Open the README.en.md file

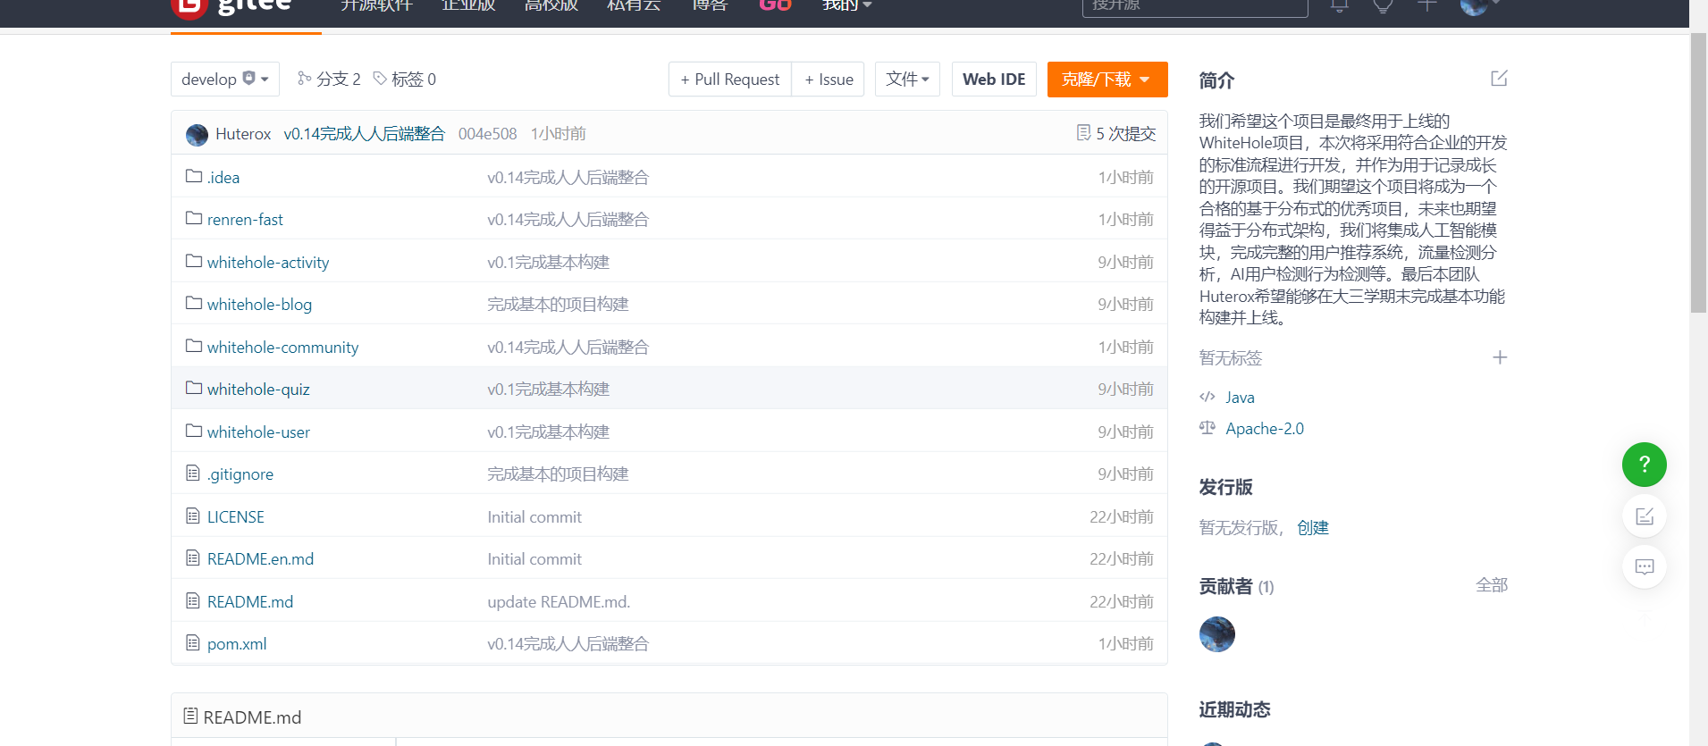pos(260,558)
